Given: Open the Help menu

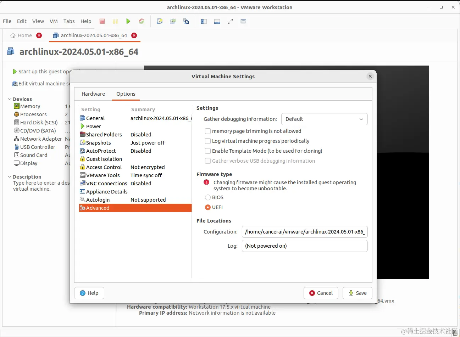Looking at the screenshot, I should tap(86, 21).
